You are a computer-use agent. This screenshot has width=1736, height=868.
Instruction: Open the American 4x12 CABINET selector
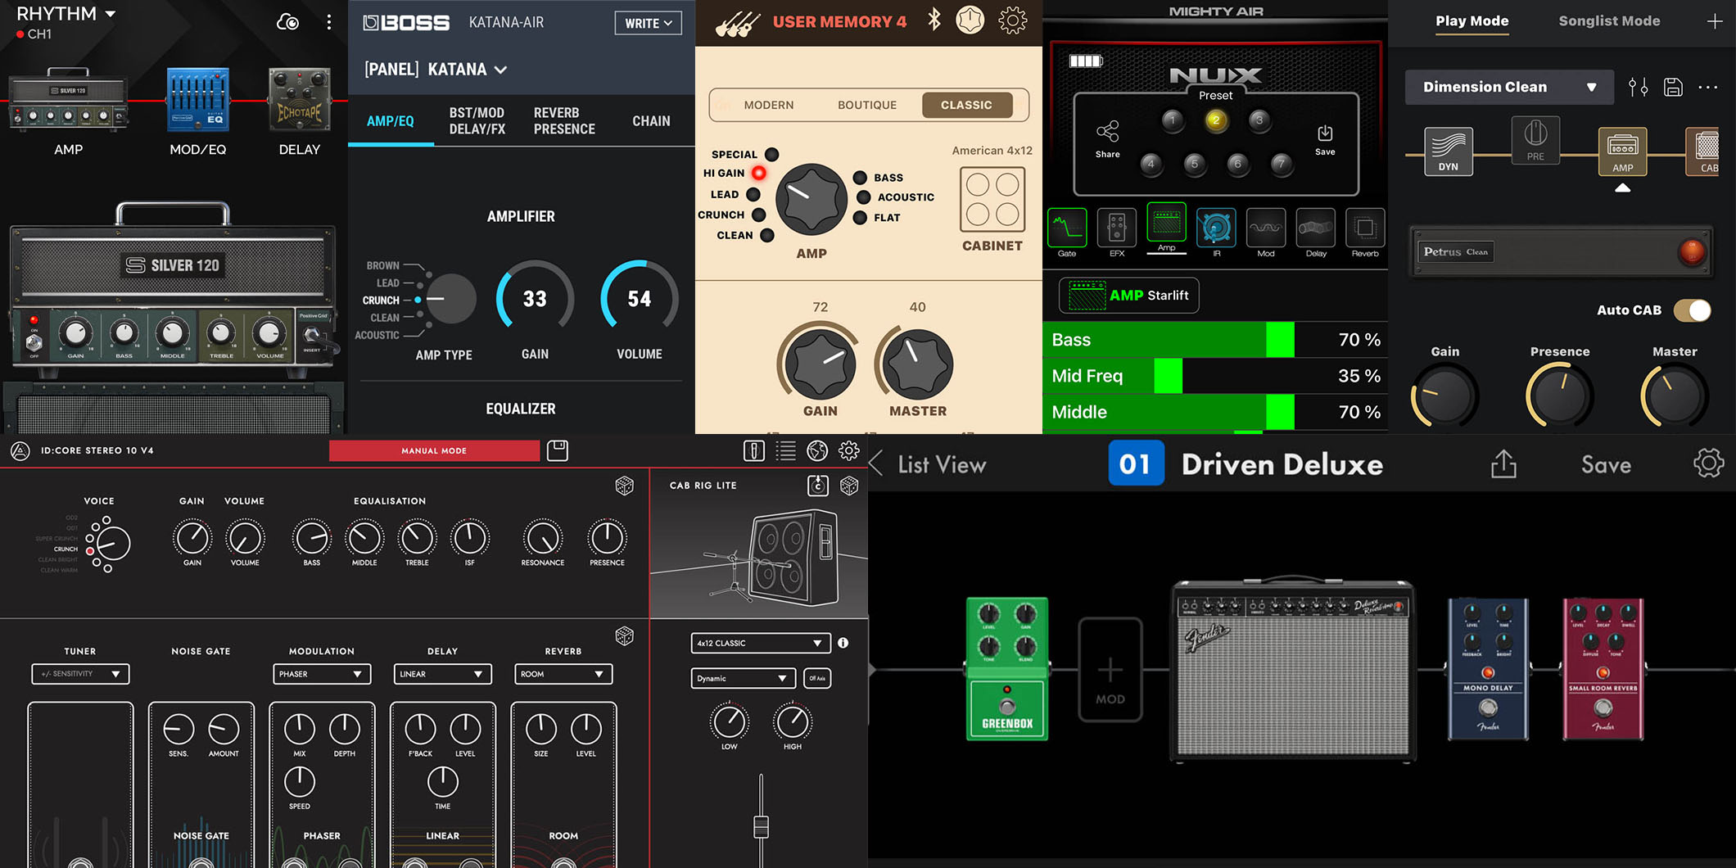pos(992,199)
